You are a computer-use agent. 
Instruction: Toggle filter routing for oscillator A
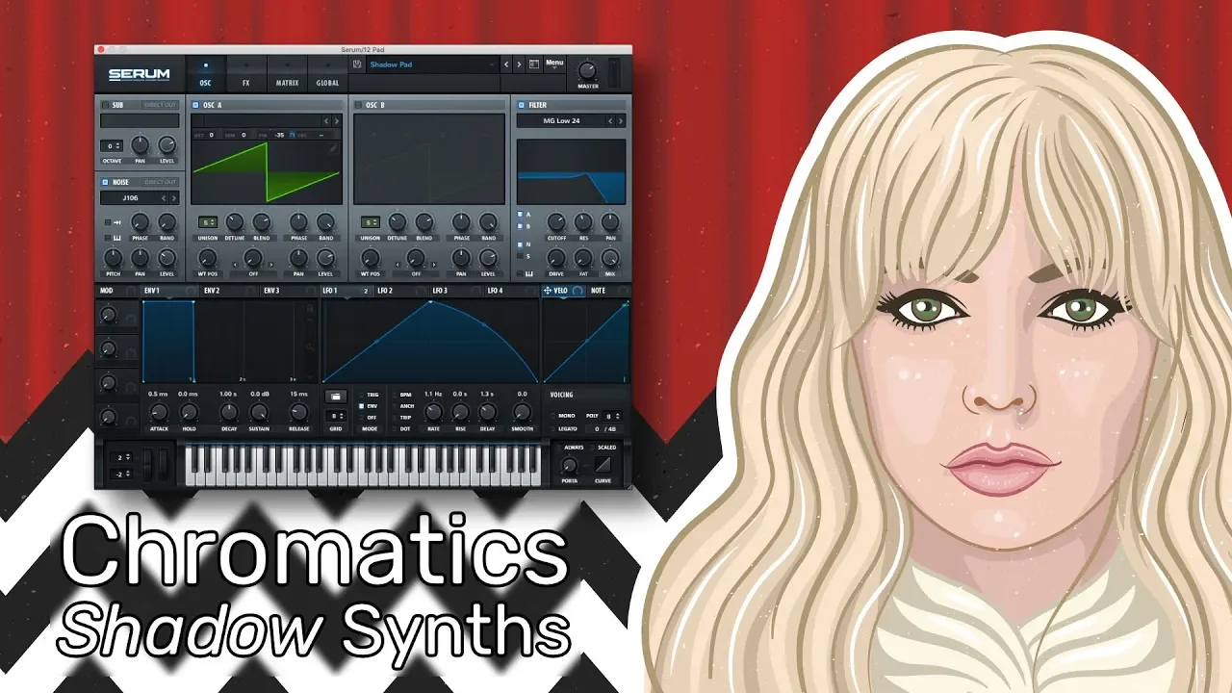coord(521,214)
